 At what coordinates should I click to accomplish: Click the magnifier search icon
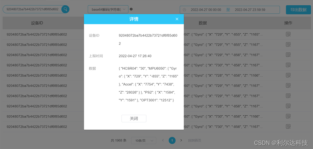point(65,9)
